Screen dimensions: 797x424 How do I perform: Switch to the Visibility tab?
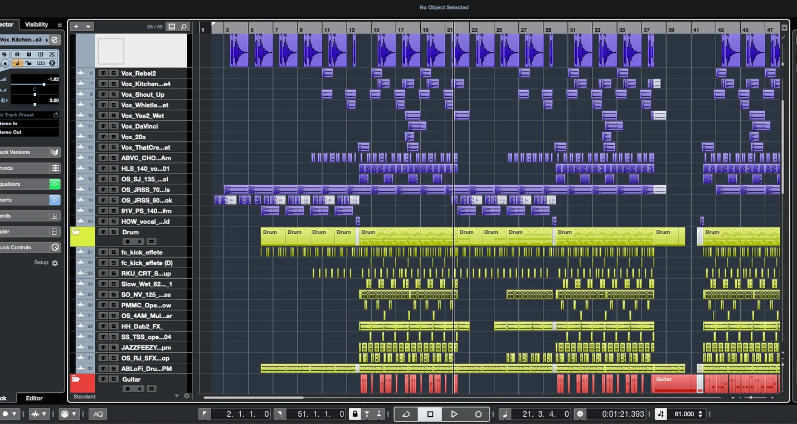pos(37,24)
